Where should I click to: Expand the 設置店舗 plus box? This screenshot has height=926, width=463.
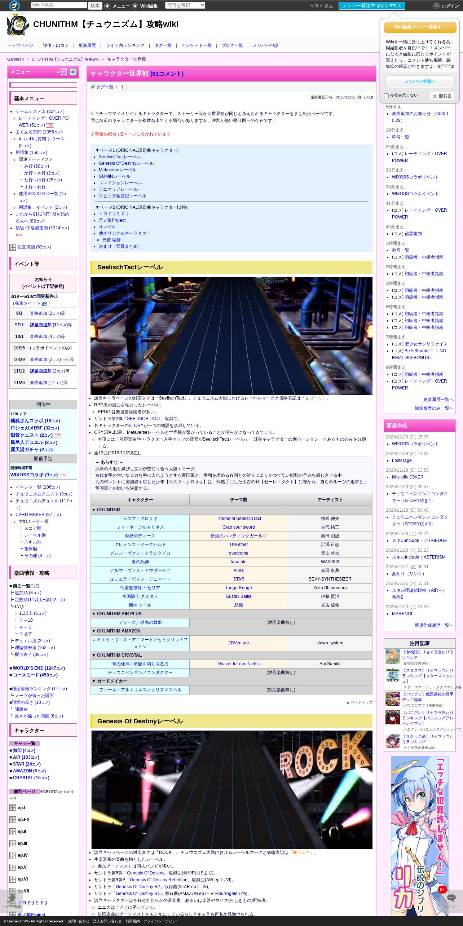[x=13, y=247]
